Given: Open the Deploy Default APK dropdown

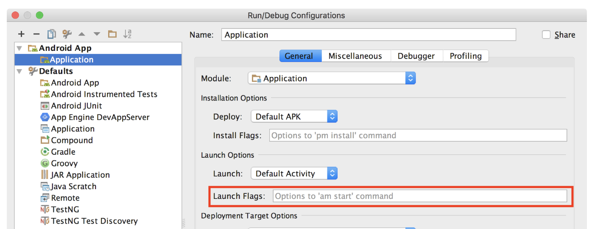Looking at the screenshot, I should 294,116.
